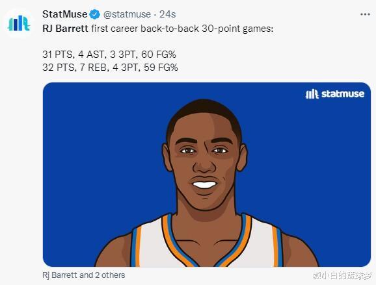Image resolution: width=376 pixels, height=285 pixels.
Task: Click the statmuse logo watermark in image
Action: coord(335,93)
